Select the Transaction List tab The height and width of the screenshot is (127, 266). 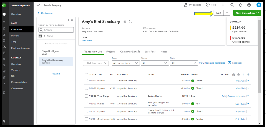[93, 52]
